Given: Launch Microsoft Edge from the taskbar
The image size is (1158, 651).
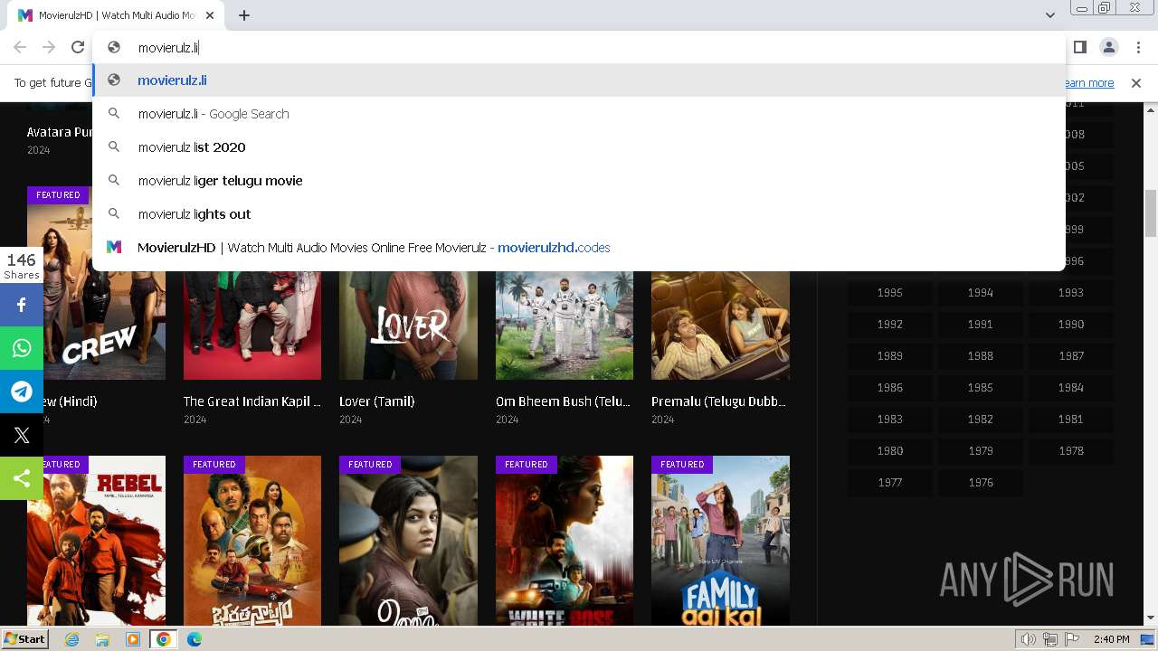Looking at the screenshot, I should [195, 639].
